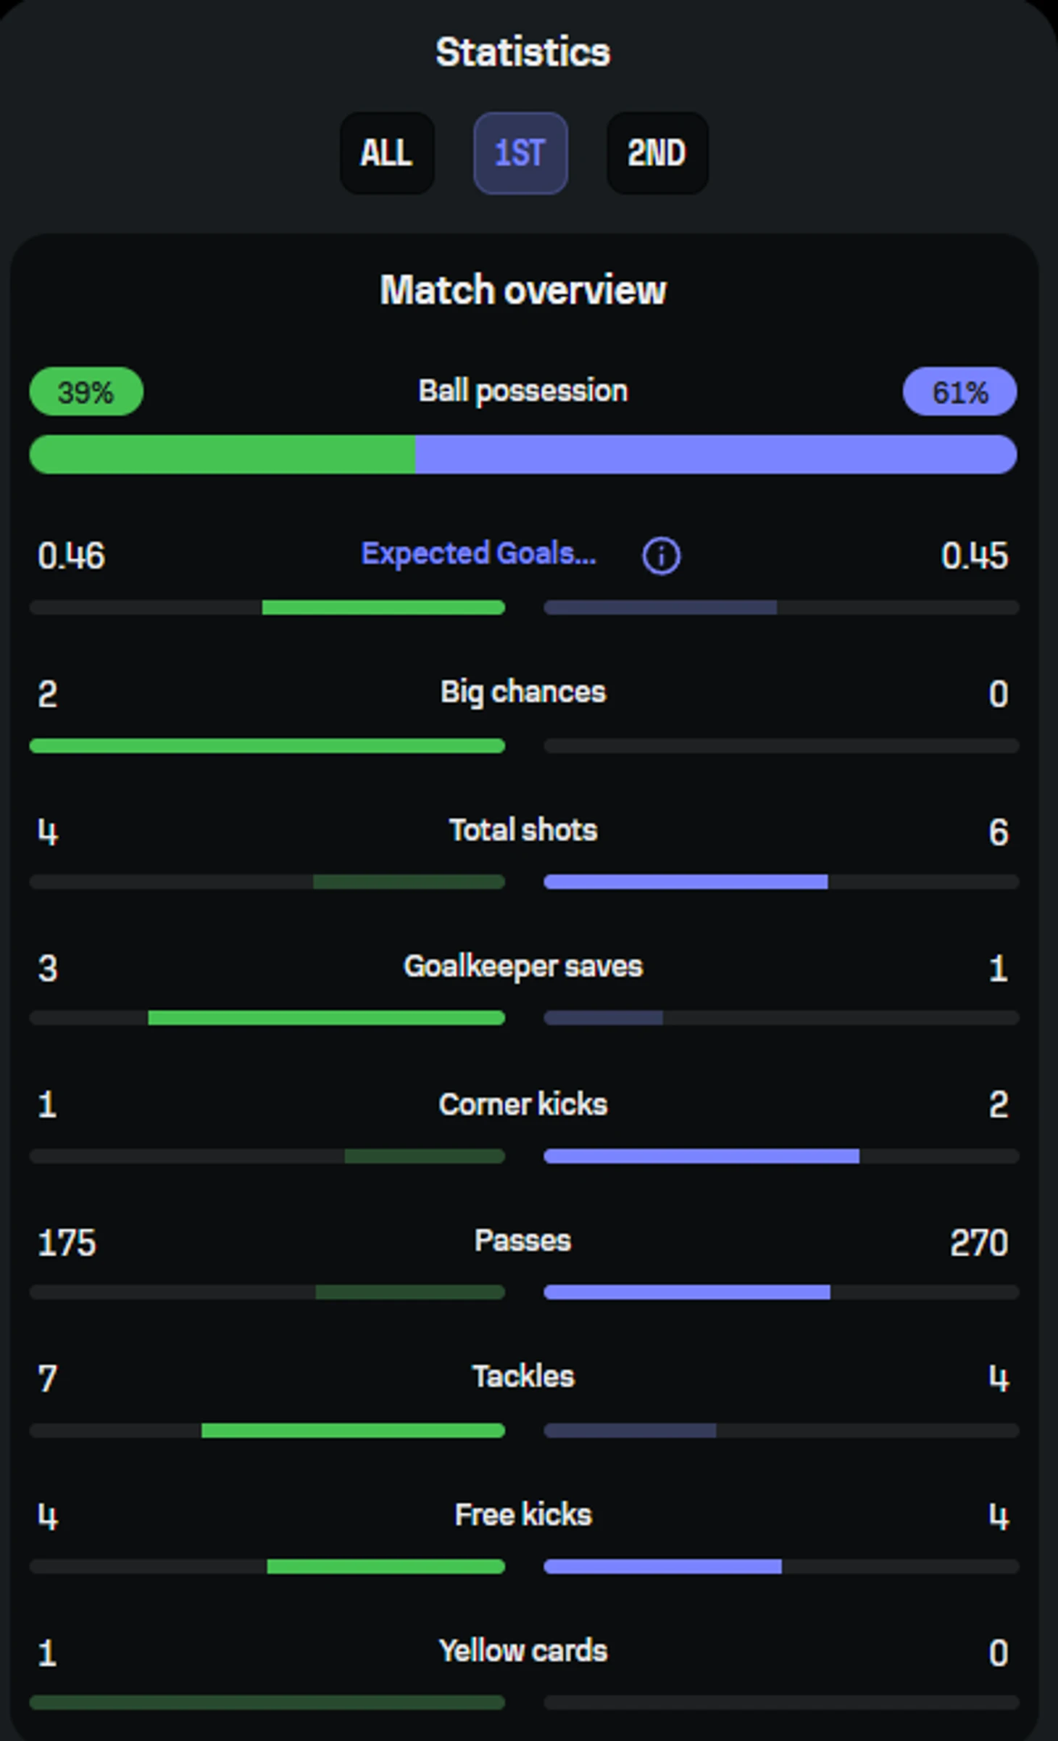Select the Yellow cards label

[x=523, y=1651]
